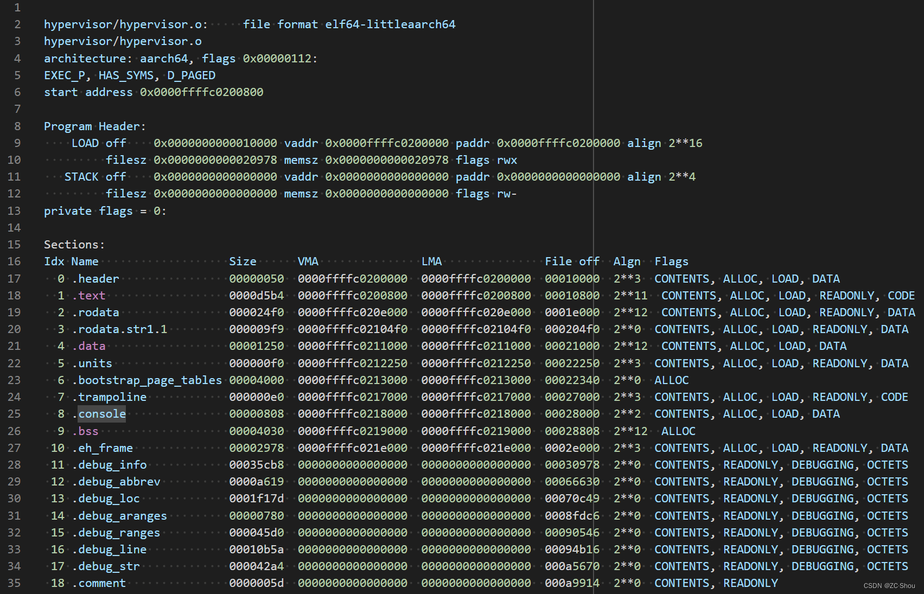The image size is (924, 594).
Task: Click the '.rodata.str1.1' section name
Action: pos(119,329)
